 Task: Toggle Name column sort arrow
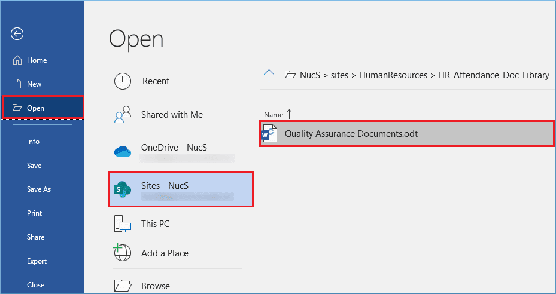coord(289,114)
